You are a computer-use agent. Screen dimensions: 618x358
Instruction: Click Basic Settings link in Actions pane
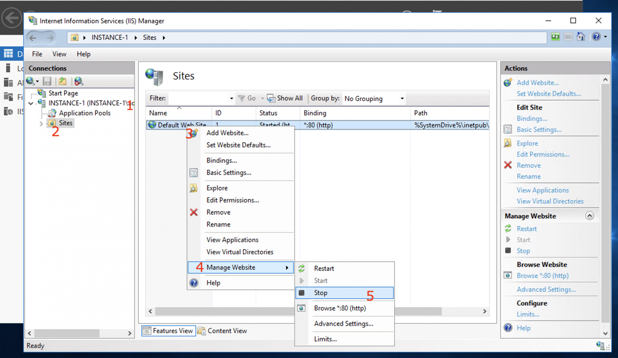(539, 130)
